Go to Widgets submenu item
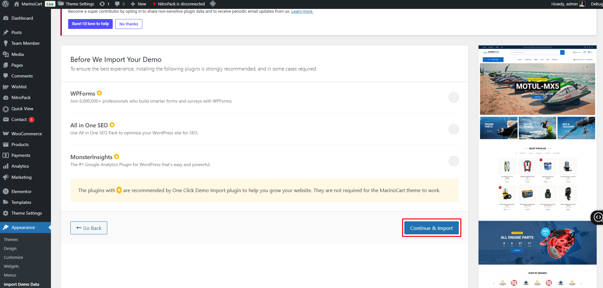 click(x=11, y=266)
